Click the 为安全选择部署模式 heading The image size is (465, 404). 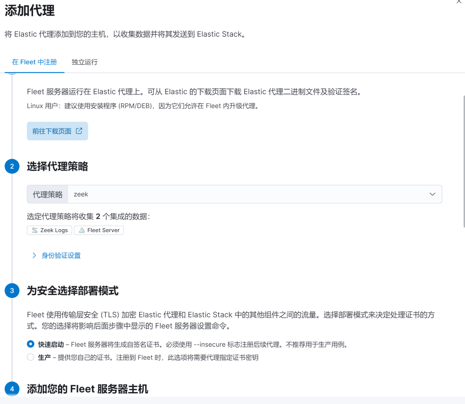[73, 291]
